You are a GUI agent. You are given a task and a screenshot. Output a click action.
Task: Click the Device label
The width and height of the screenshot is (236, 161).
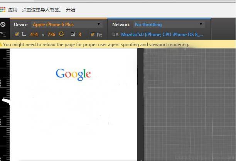pos(21,25)
